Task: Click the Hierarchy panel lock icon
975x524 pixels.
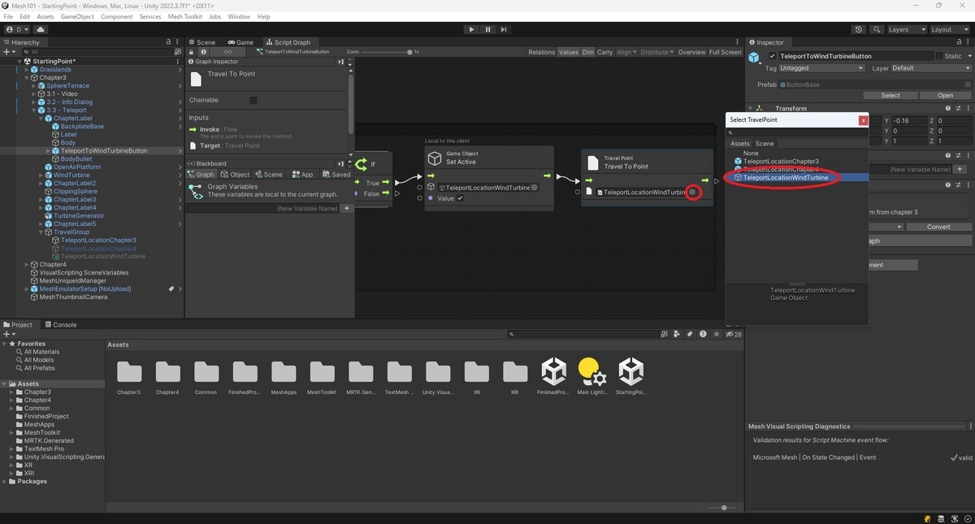Action: pyautogui.click(x=168, y=42)
